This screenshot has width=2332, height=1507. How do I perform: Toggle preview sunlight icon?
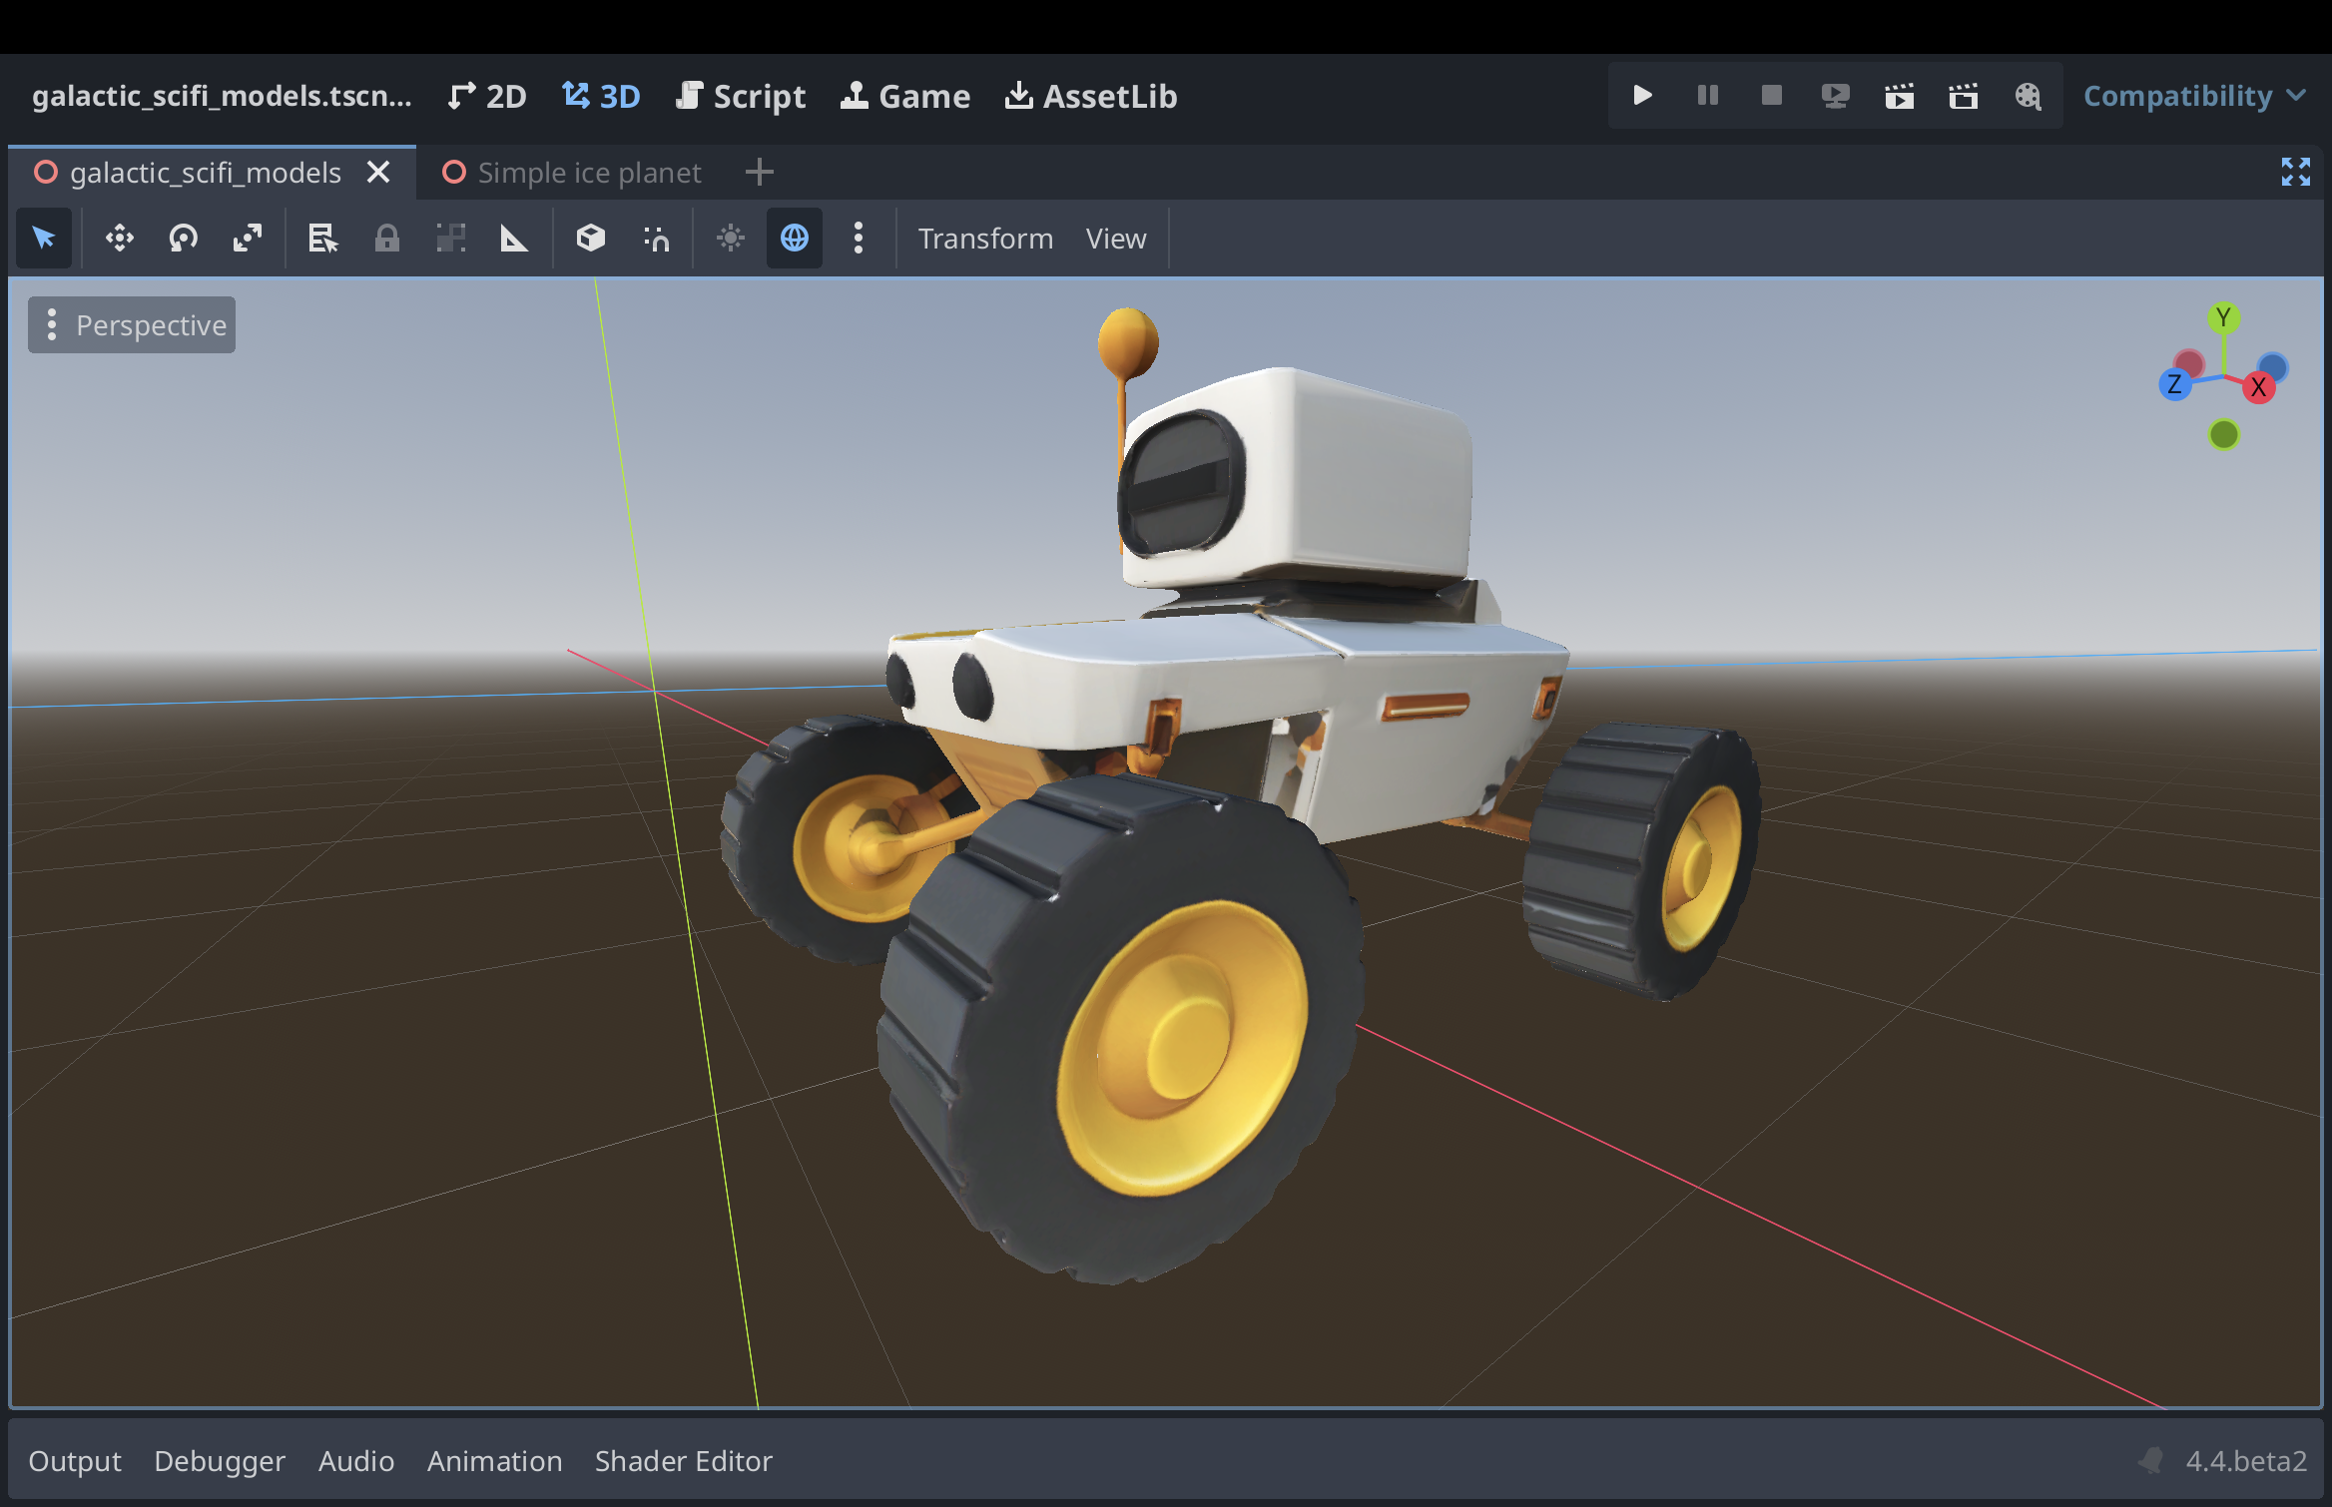731,239
